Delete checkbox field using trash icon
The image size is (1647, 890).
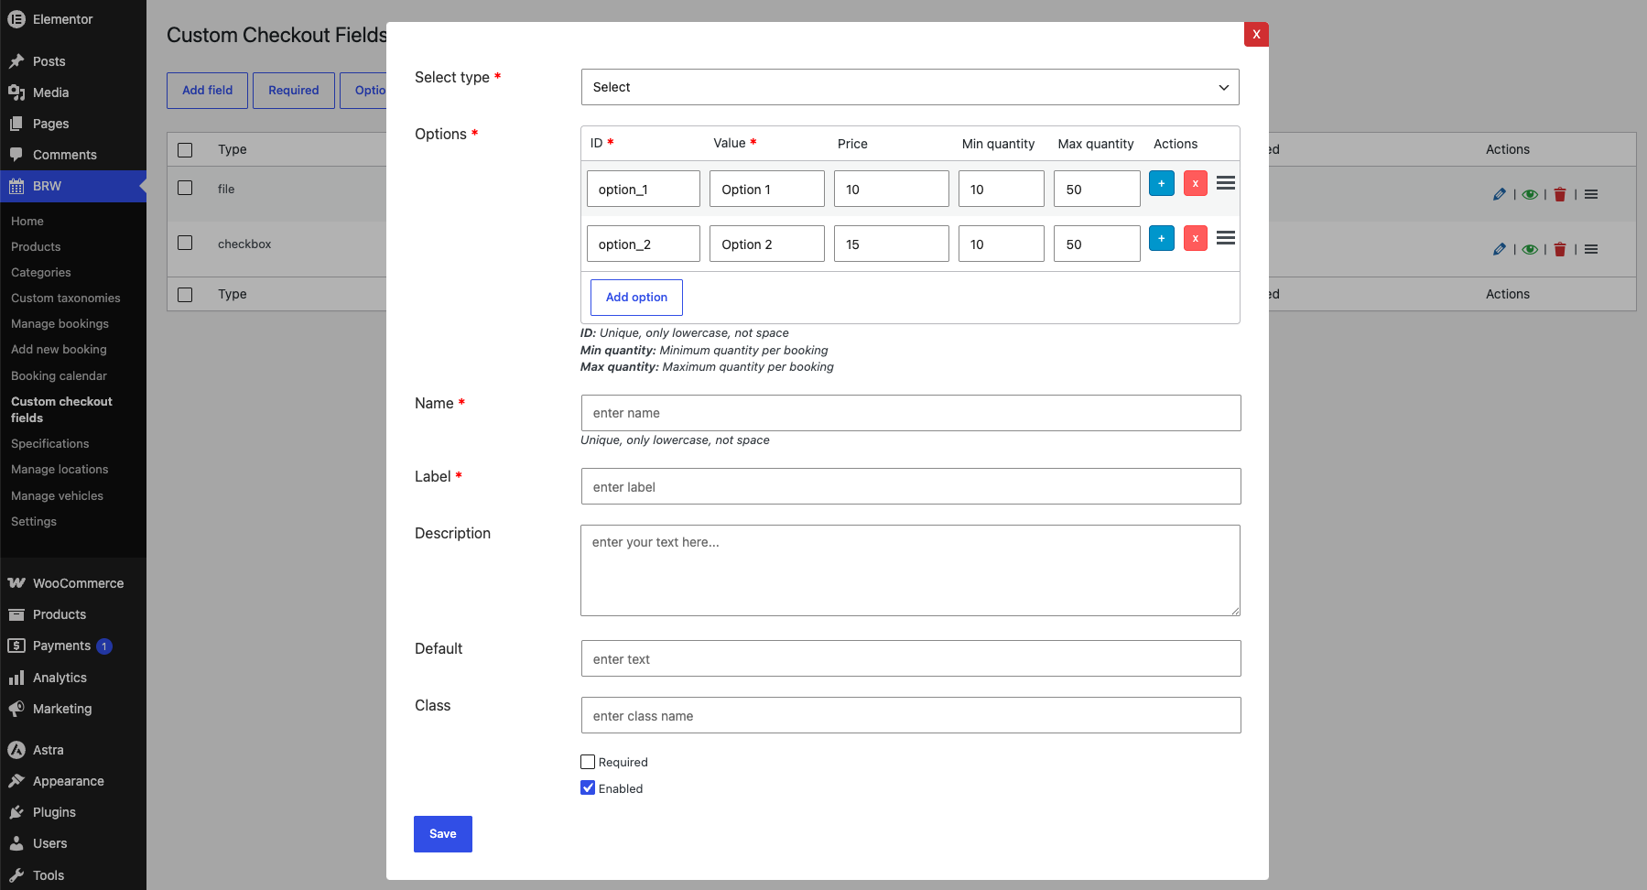point(1560,249)
